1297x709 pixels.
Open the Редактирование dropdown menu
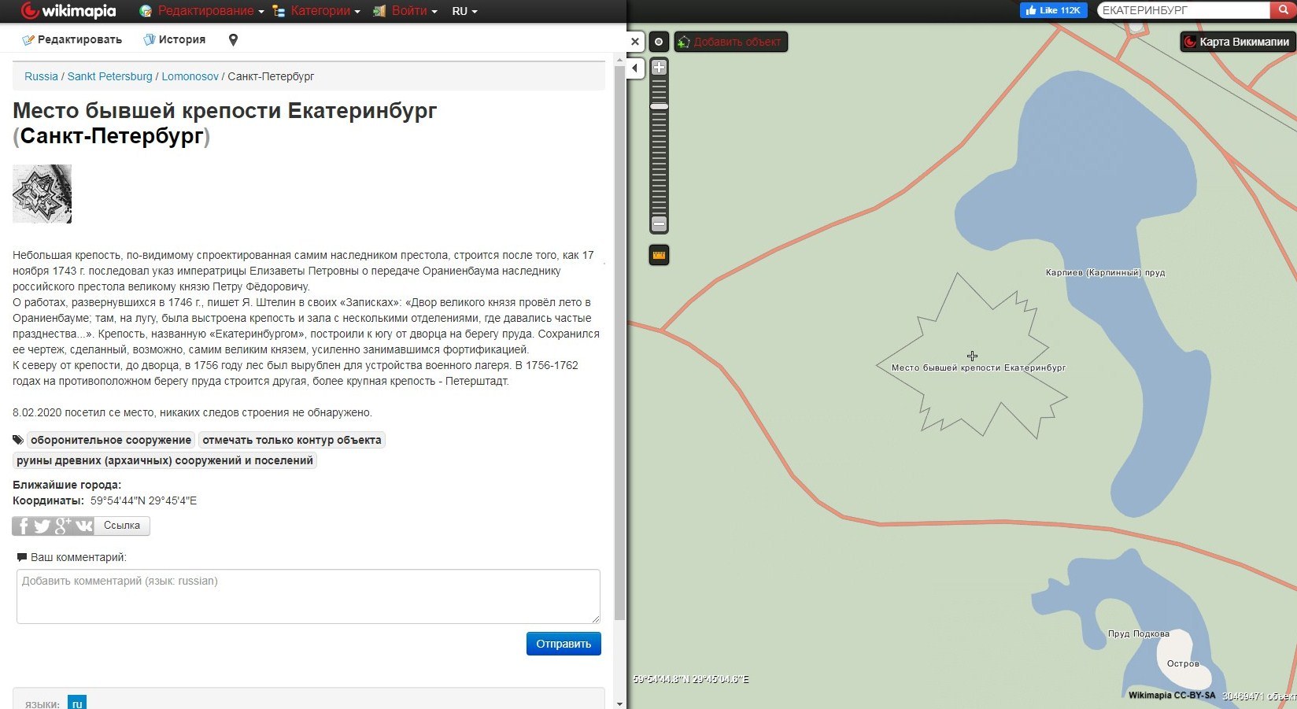click(201, 11)
